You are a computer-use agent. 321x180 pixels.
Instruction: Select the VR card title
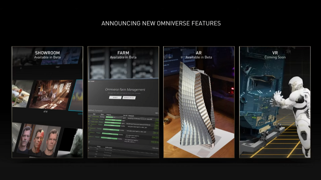point(275,53)
